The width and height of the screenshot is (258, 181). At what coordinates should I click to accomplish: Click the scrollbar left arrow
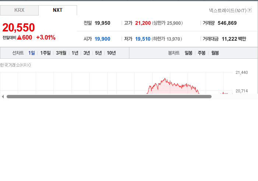[3, 97]
